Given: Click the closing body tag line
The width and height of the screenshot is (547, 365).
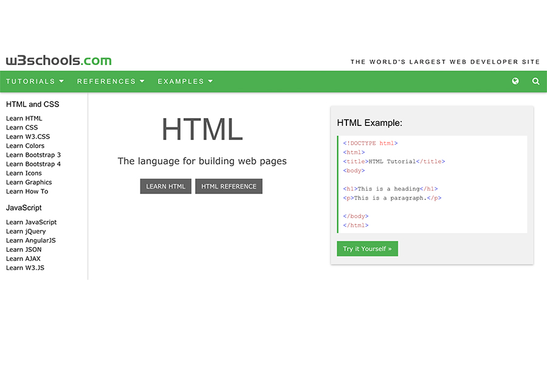Looking at the screenshot, I should [x=356, y=216].
